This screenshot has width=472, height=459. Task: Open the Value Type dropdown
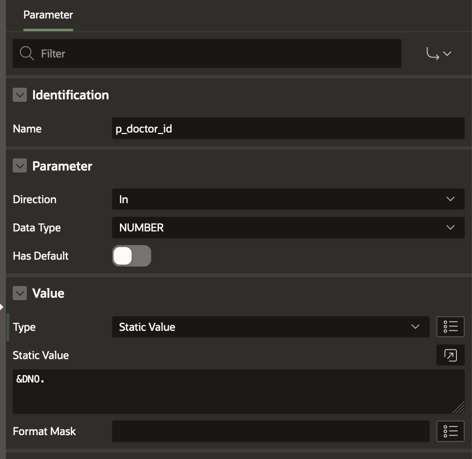[x=270, y=327]
